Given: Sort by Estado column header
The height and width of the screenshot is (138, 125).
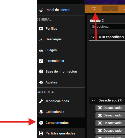Looking at the screenshot, I should click(x=97, y=21).
